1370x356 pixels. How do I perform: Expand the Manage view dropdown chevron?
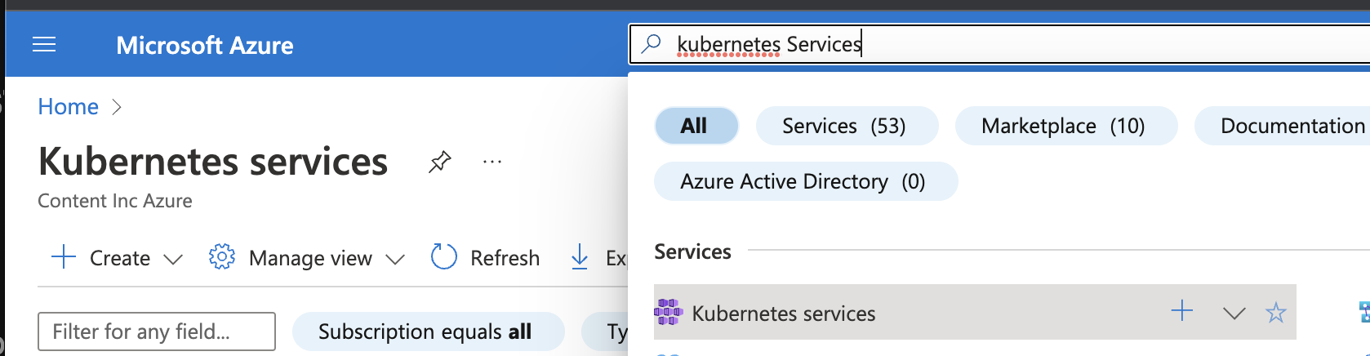(395, 260)
